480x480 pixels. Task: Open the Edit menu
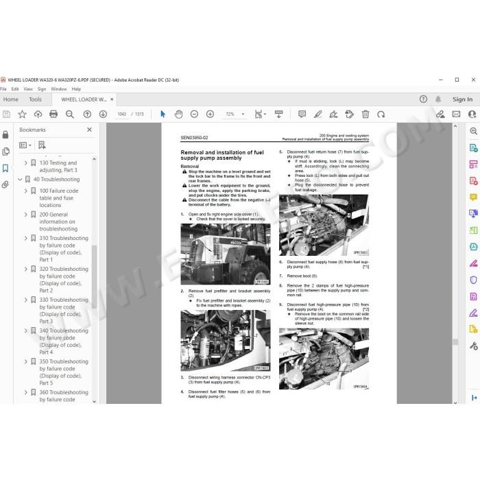point(15,89)
